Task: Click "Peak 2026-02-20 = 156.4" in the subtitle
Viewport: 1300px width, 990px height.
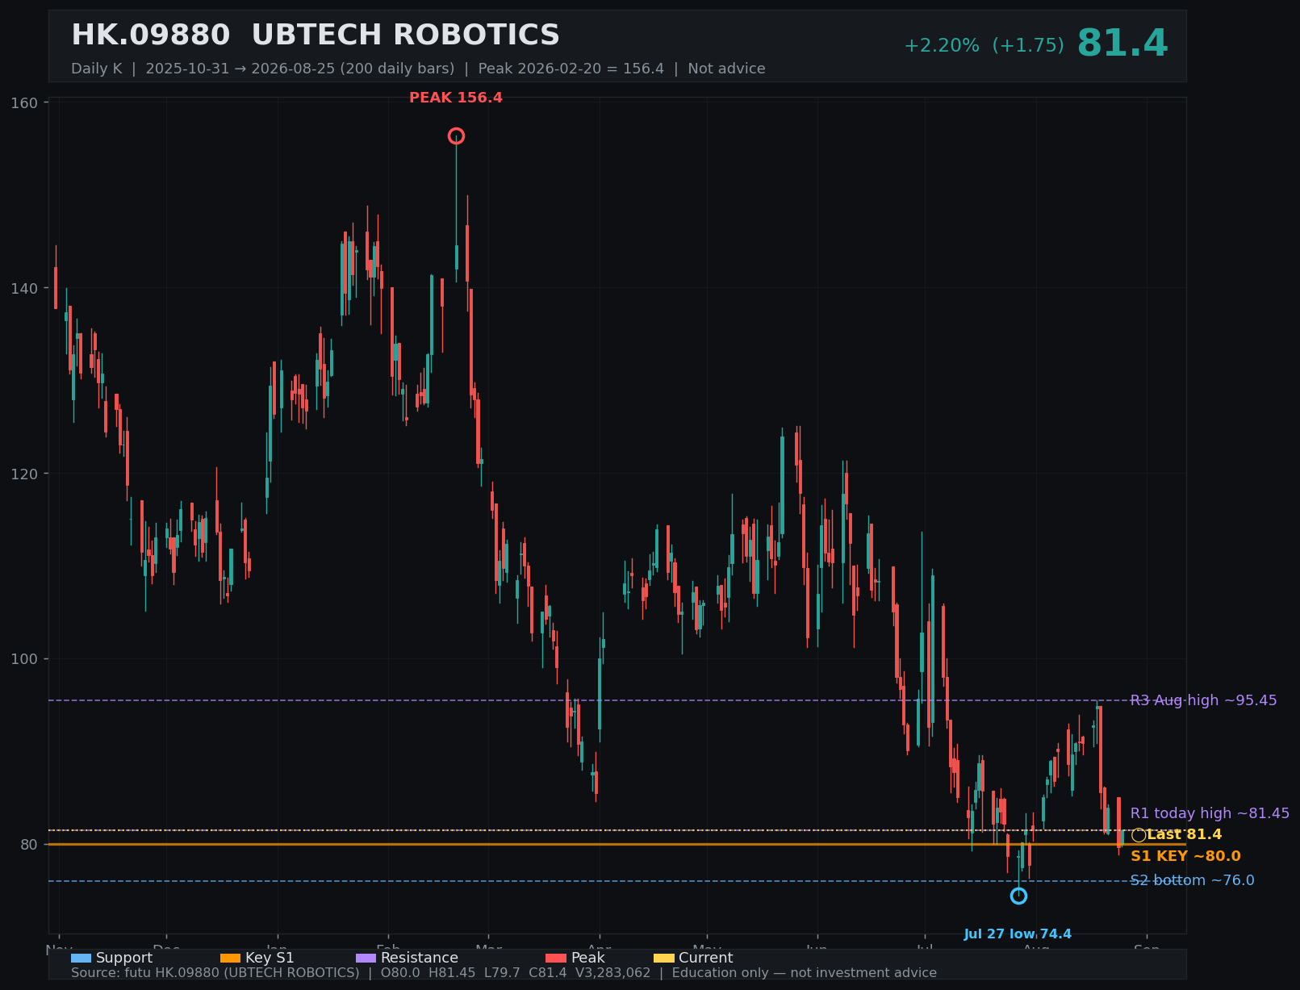Action: coord(571,69)
